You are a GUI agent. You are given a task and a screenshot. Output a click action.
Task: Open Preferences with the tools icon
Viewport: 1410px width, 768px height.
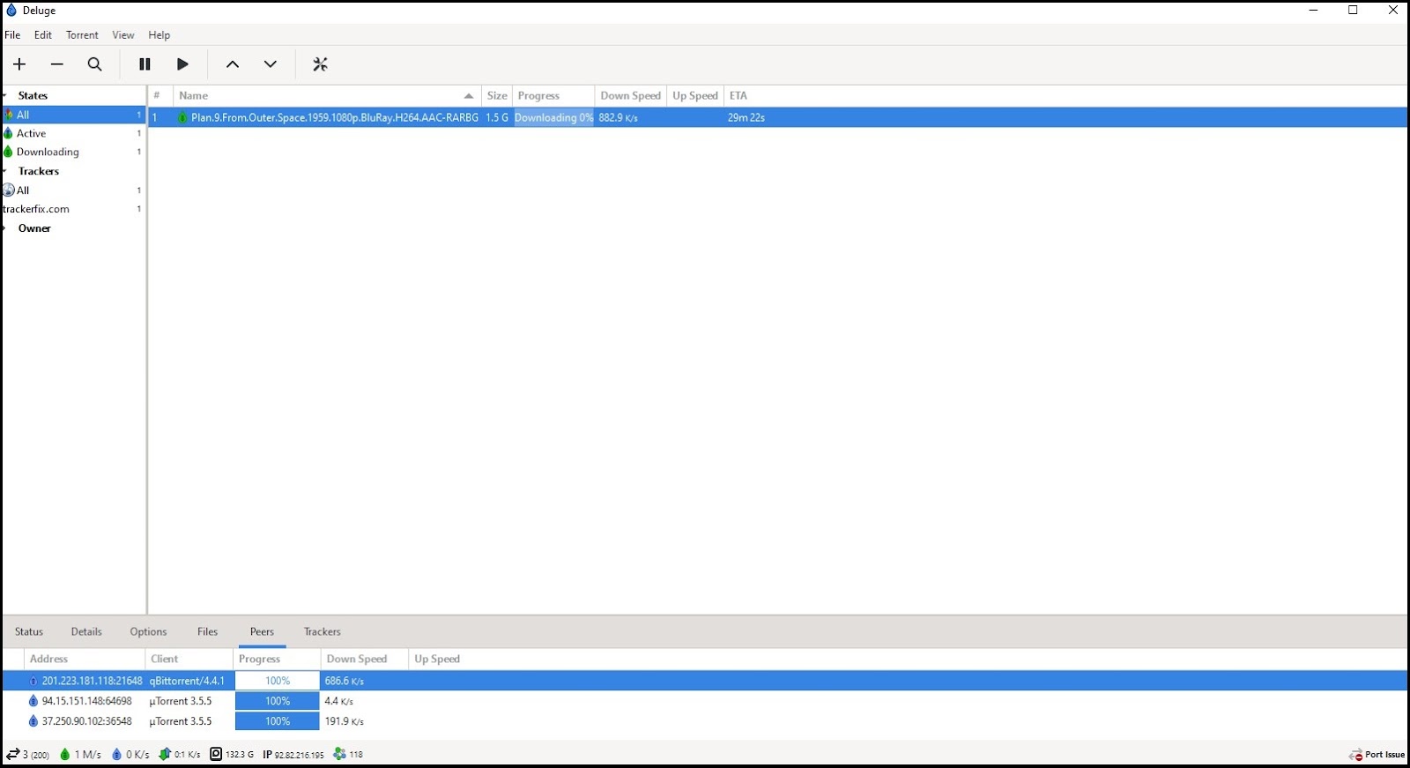point(321,64)
